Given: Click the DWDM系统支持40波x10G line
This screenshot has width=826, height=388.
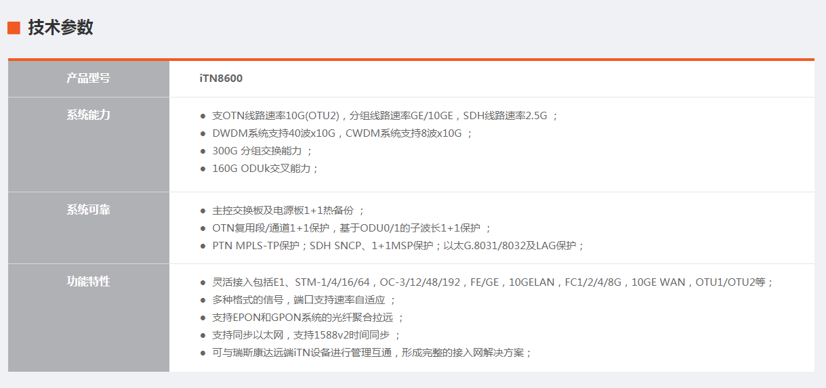Looking at the screenshot, I should pyautogui.click(x=342, y=133).
